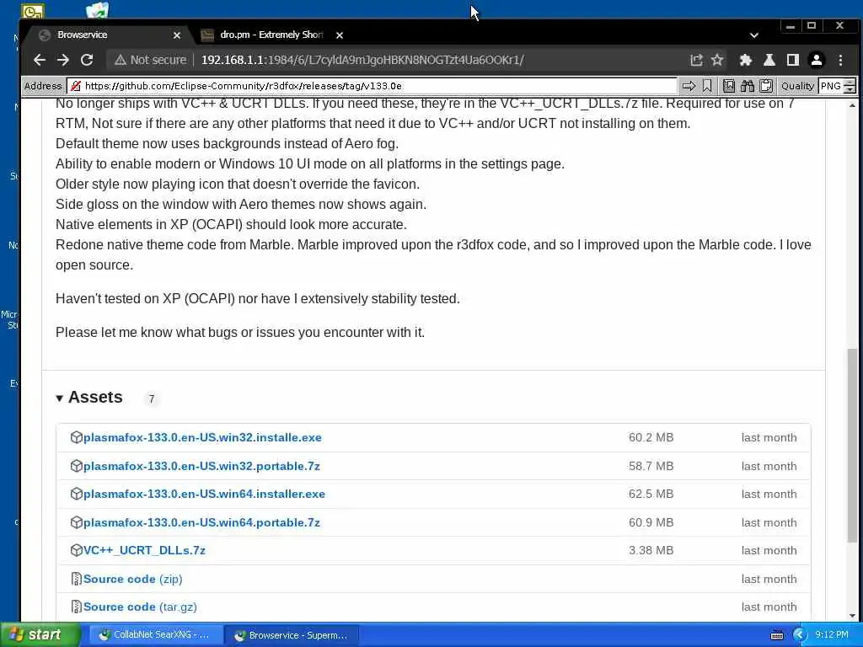Download plasmafox win32 installe.exe
This screenshot has width=863, height=647.
202,437
